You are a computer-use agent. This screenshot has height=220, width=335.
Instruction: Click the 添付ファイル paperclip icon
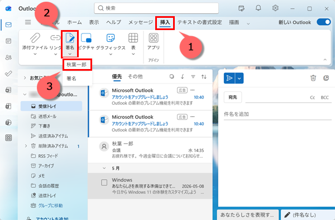coord(35,38)
